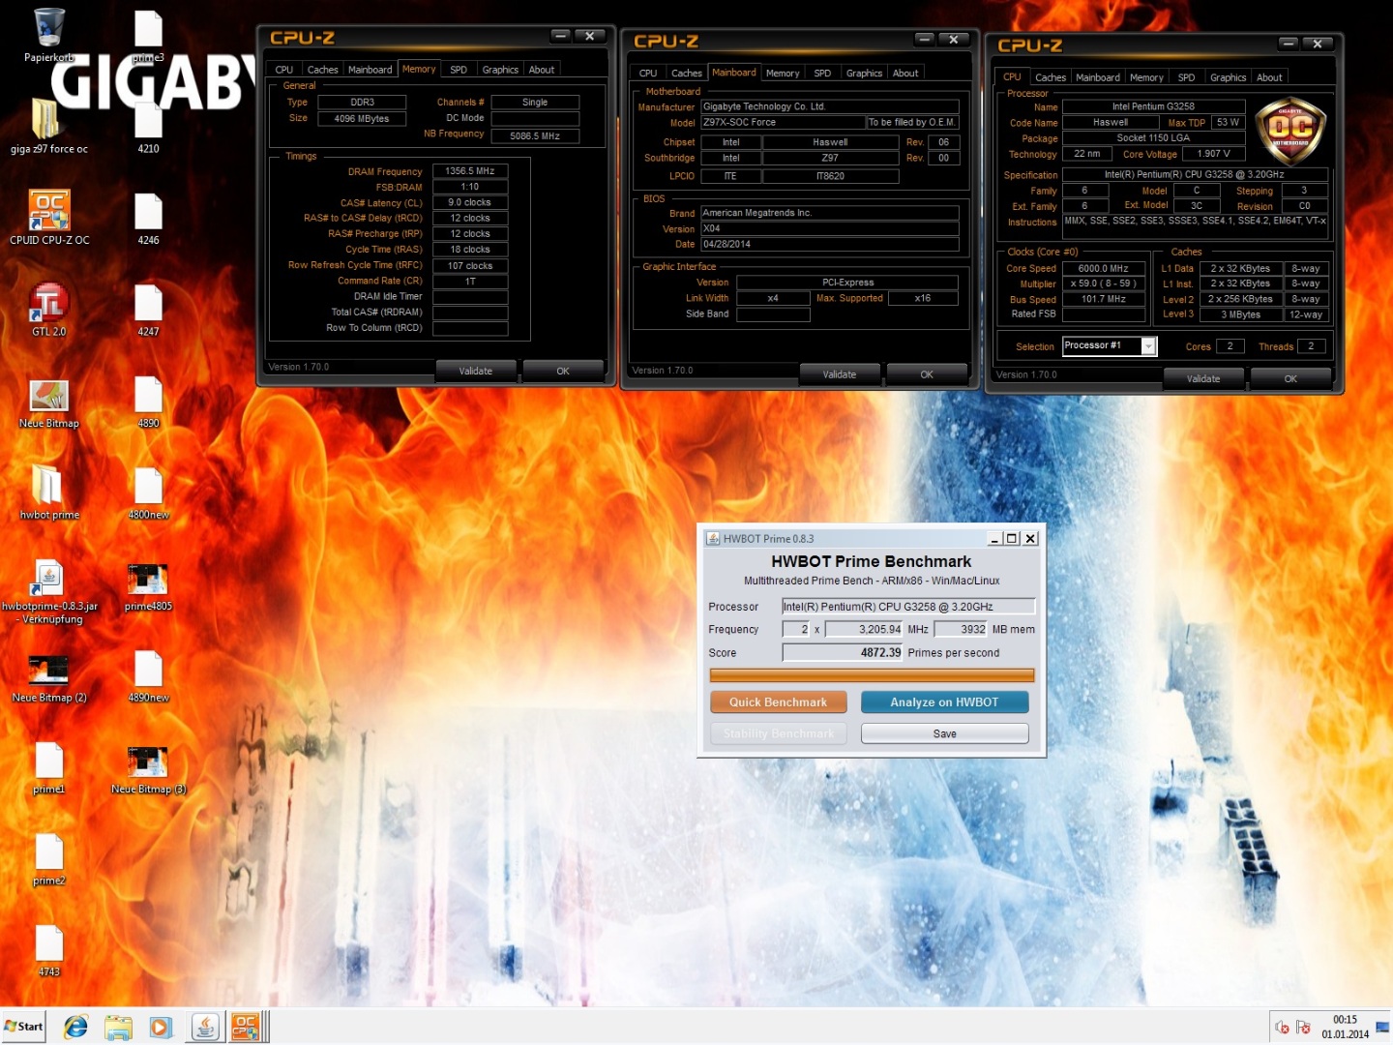The width and height of the screenshot is (1393, 1045).
Task: Click the Multiplier value x 59.0
Action: pyautogui.click(x=1104, y=284)
